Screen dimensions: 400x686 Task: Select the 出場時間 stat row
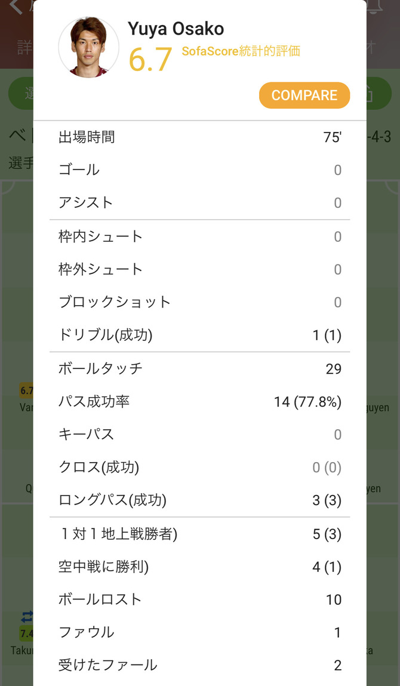pos(200,137)
